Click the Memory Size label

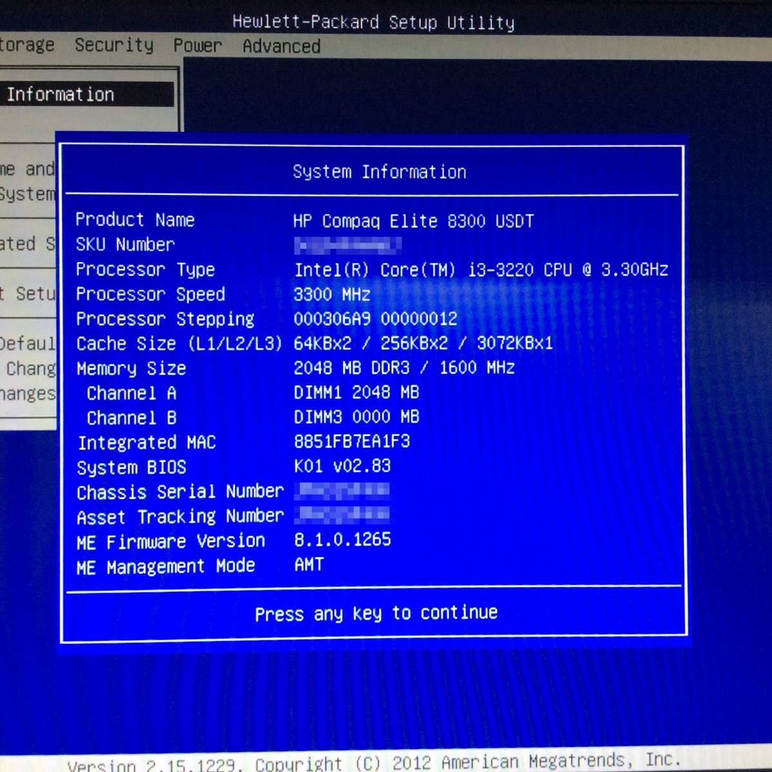point(131,369)
